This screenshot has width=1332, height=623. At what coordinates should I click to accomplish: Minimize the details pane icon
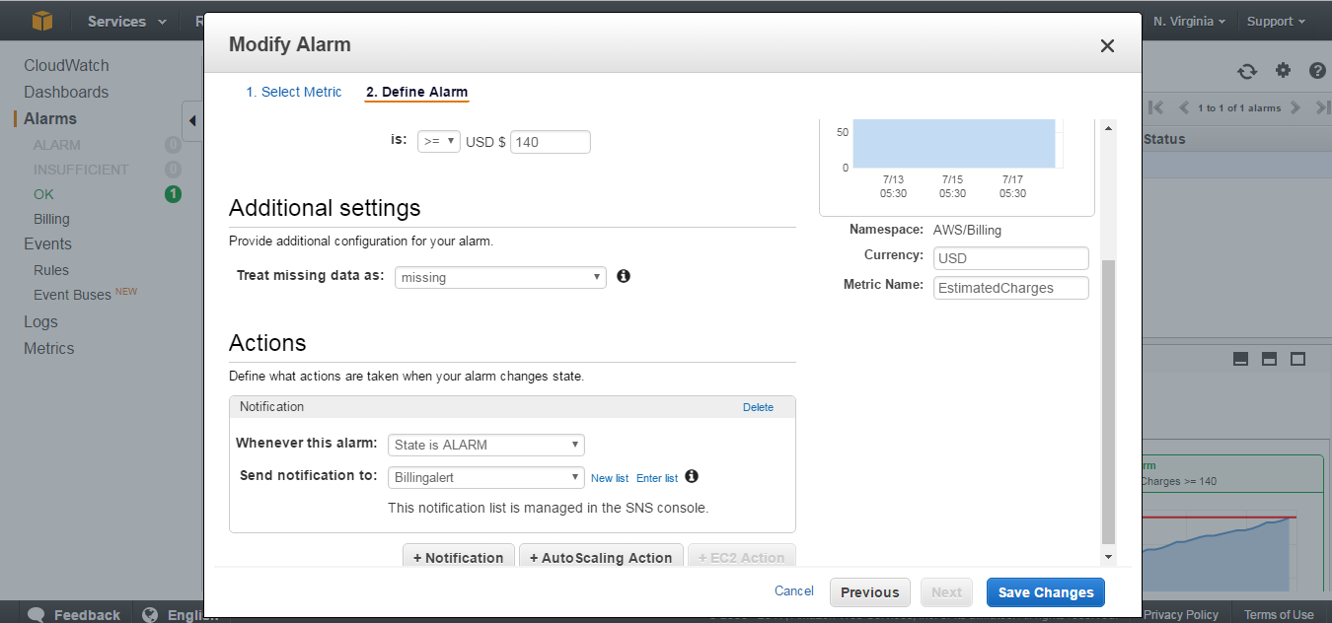coord(1241,359)
